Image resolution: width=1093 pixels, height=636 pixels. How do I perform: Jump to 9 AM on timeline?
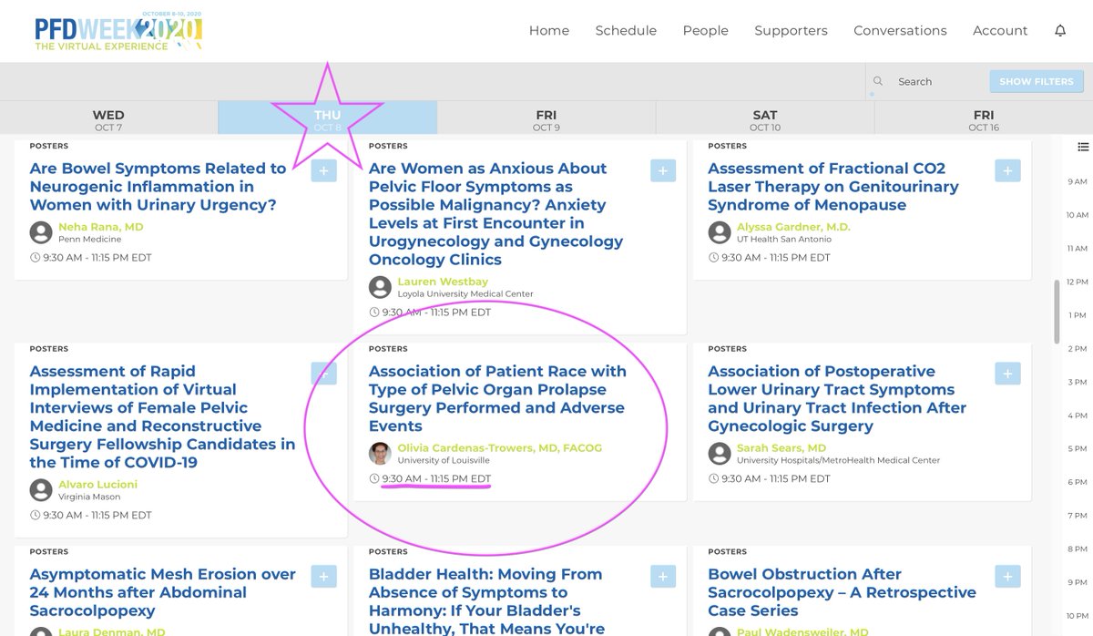[x=1077, y=181]
